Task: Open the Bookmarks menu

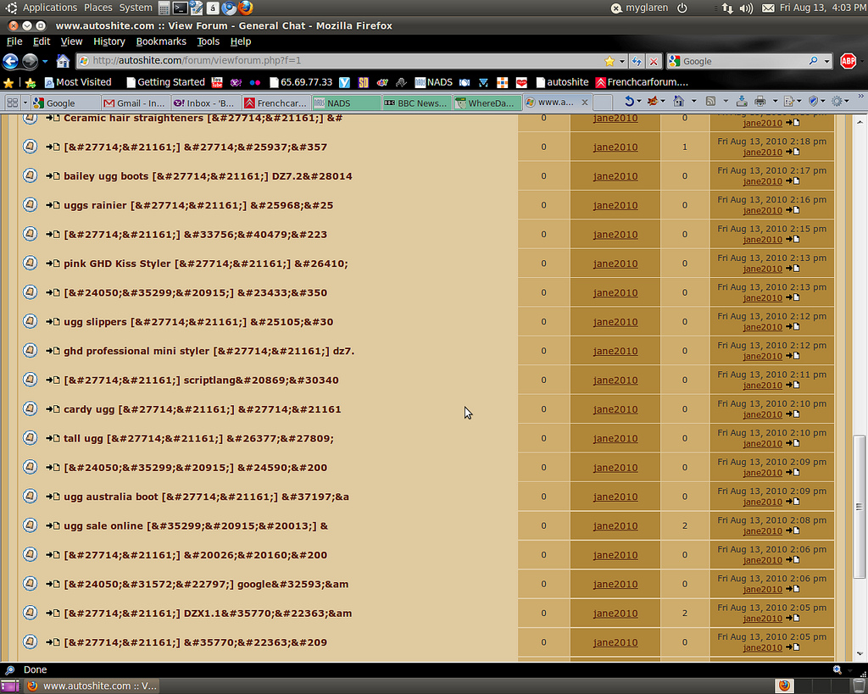Action: coord(161,42)
